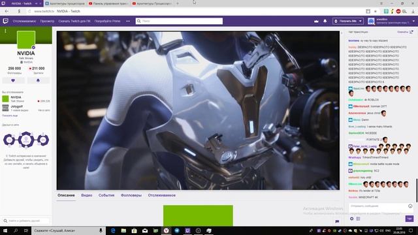
Task: Open Jolygolf in followed channels list
Action: click(26, 108)
